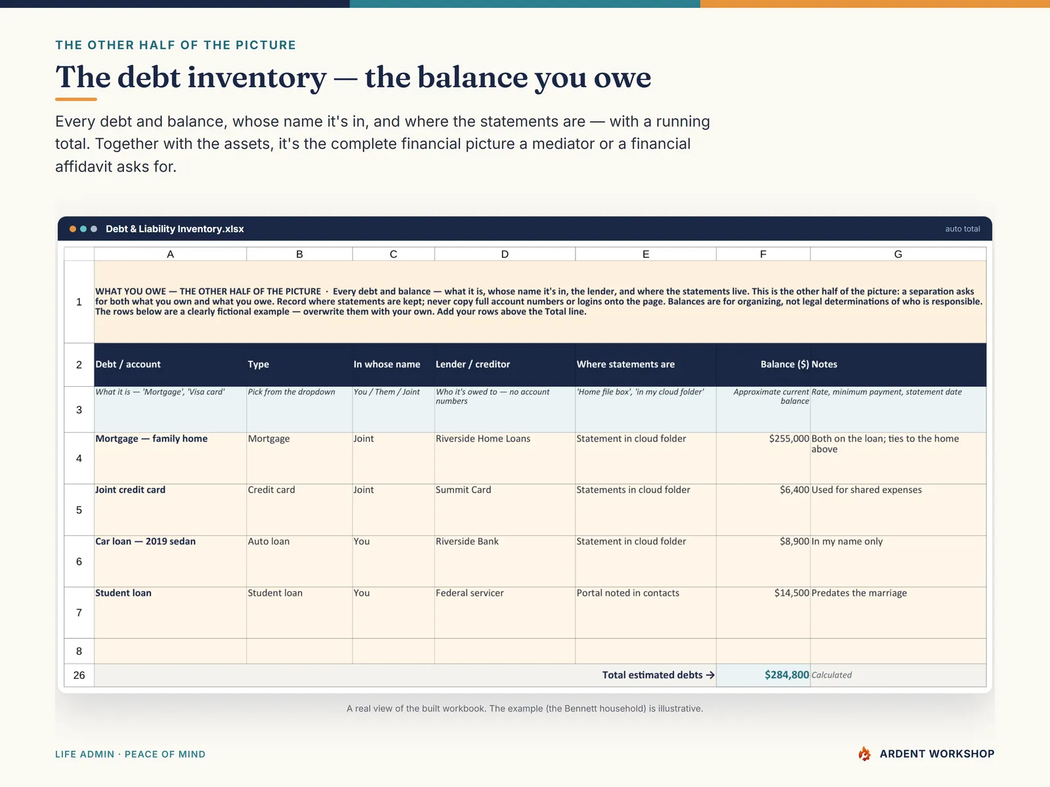Select row 2 header

tap(79, 365)
